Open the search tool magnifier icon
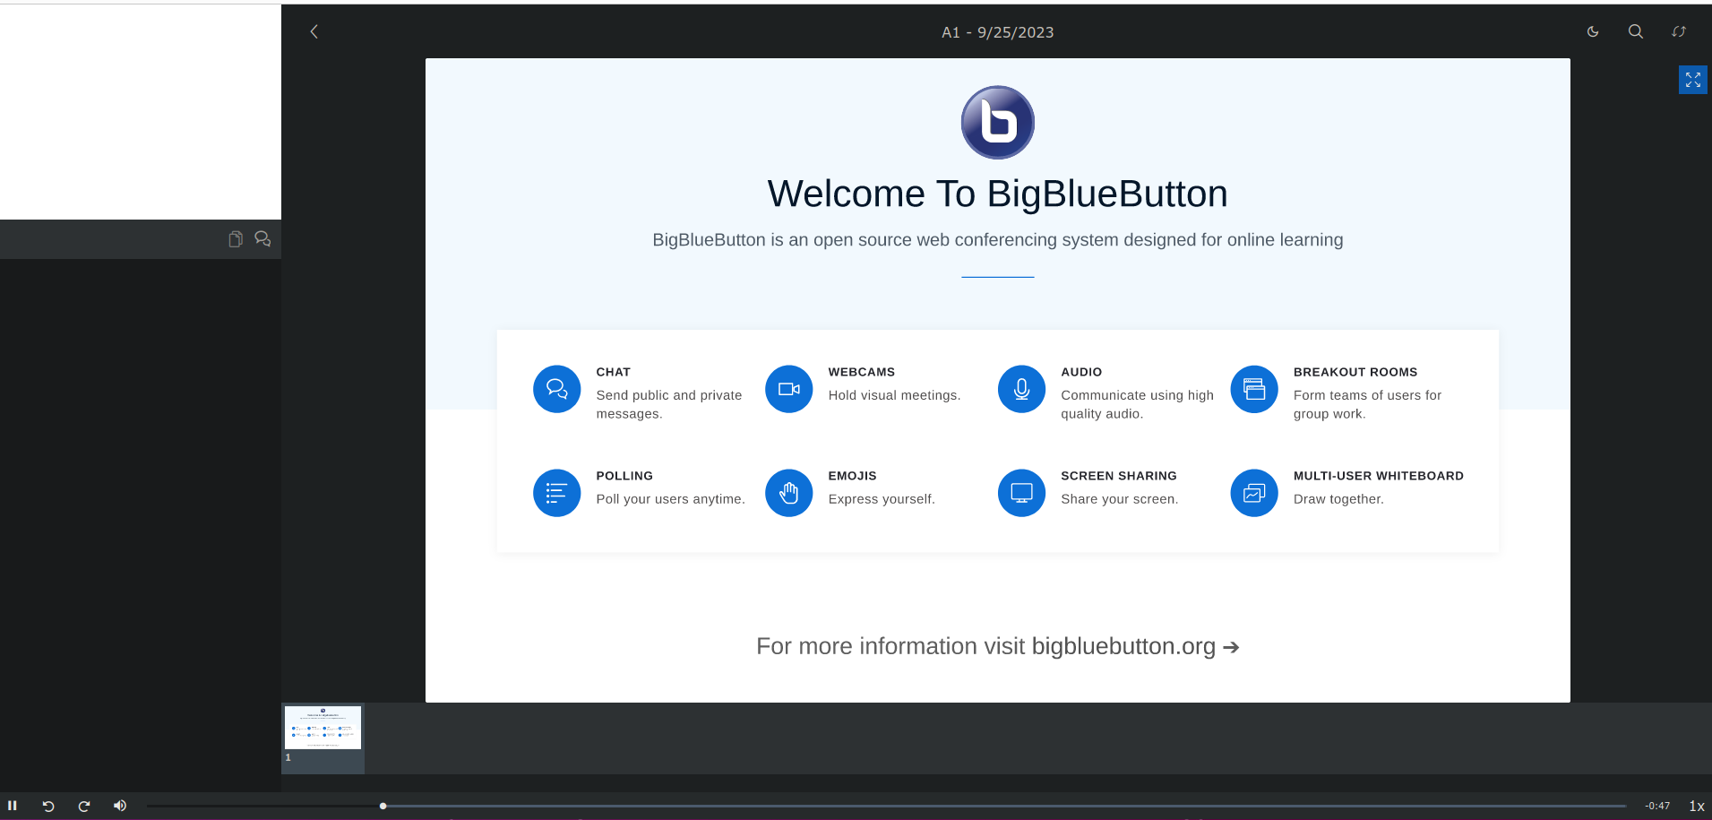 pyautogui.click(x=1636, y=31)
